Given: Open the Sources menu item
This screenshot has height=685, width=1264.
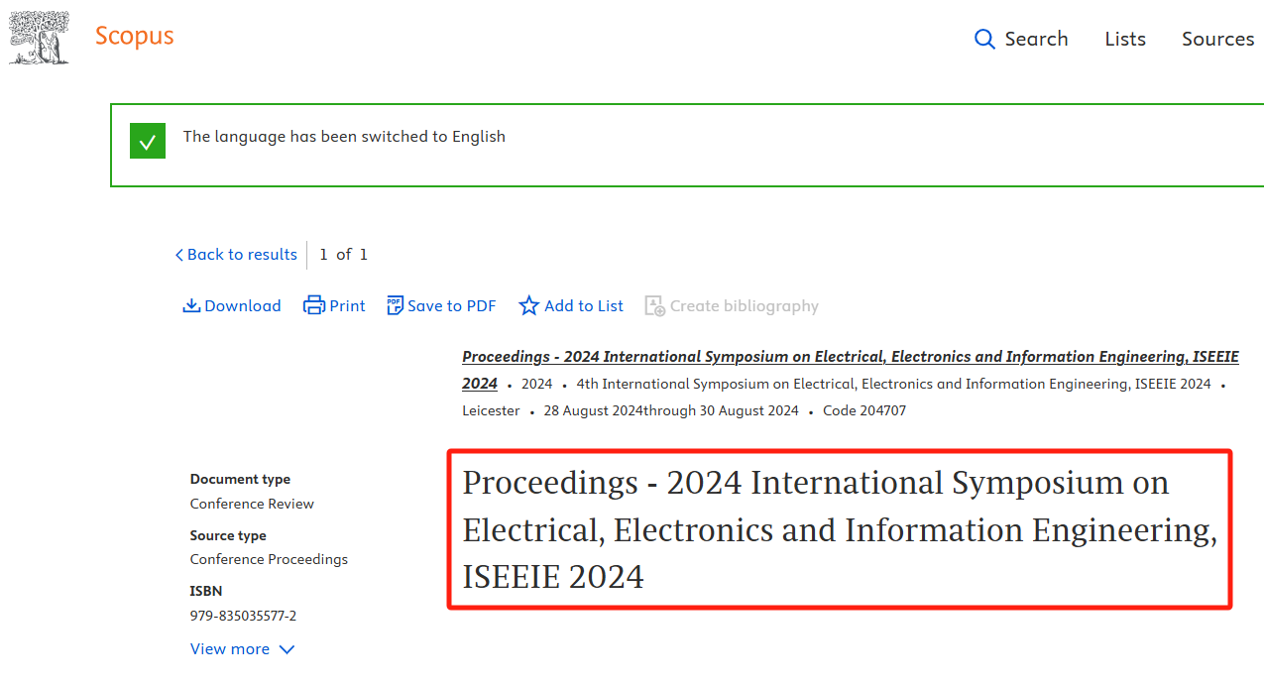Looking at the screenshot, I should 1217,39.
